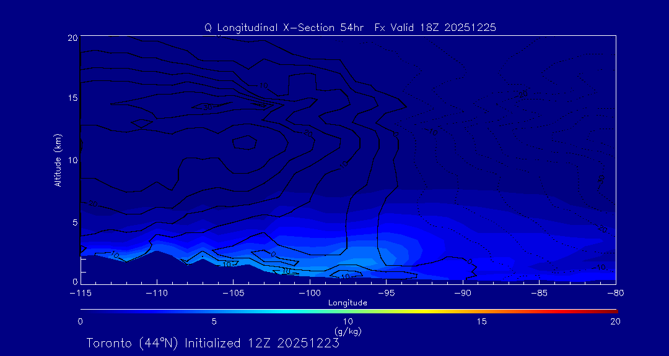Click longitude tick label -80
The width and height of the screenshot is (669, 356).
pos(616,294)
